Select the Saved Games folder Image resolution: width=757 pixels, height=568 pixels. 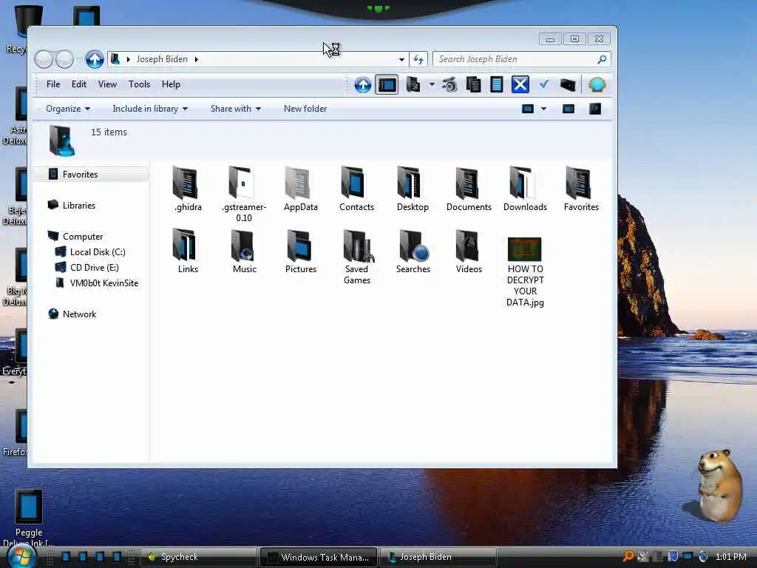[x=357, y=257]
